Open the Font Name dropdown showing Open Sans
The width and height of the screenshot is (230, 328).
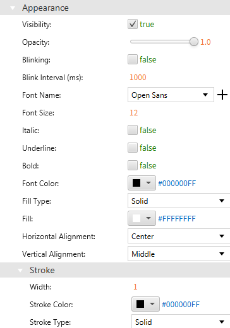171,95
